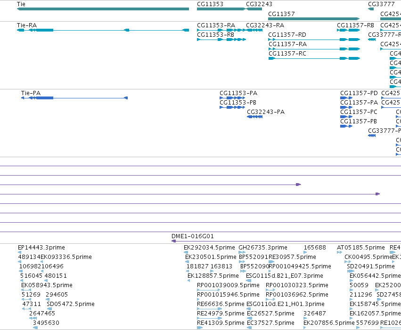The height and width of the screenshot is (330, 401).
Task: Select EST label RE30957.5prime
Action: click(x=292, y=257)
